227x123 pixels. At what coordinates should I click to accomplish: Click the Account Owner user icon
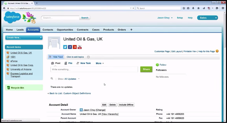(81, 110)
